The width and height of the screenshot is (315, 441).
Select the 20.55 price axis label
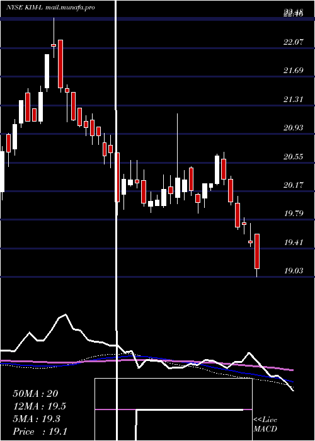pyautogui.click(x=294, y=157)
